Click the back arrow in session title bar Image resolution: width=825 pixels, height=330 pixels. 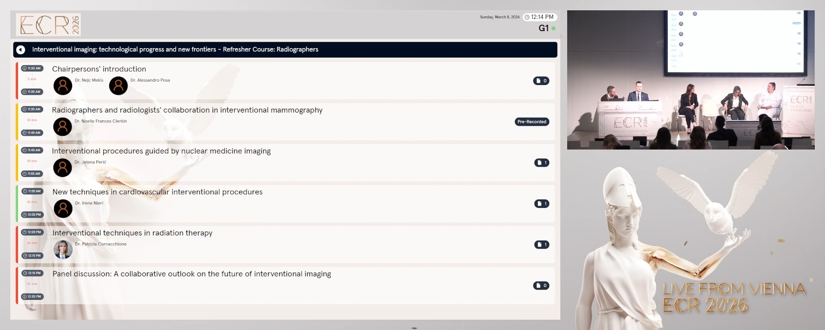coord(21,50)
